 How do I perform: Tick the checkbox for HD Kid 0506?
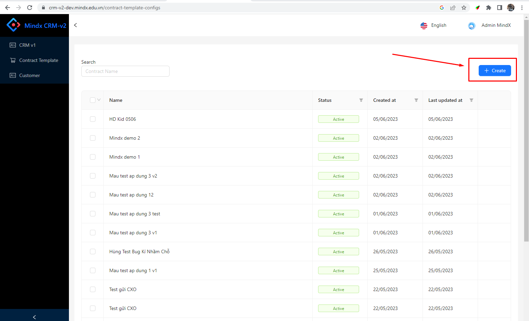pyautogui.click(x=93, y=119)
